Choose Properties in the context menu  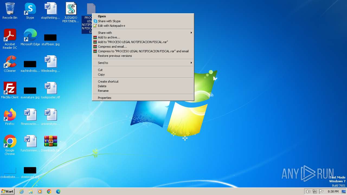143,98
